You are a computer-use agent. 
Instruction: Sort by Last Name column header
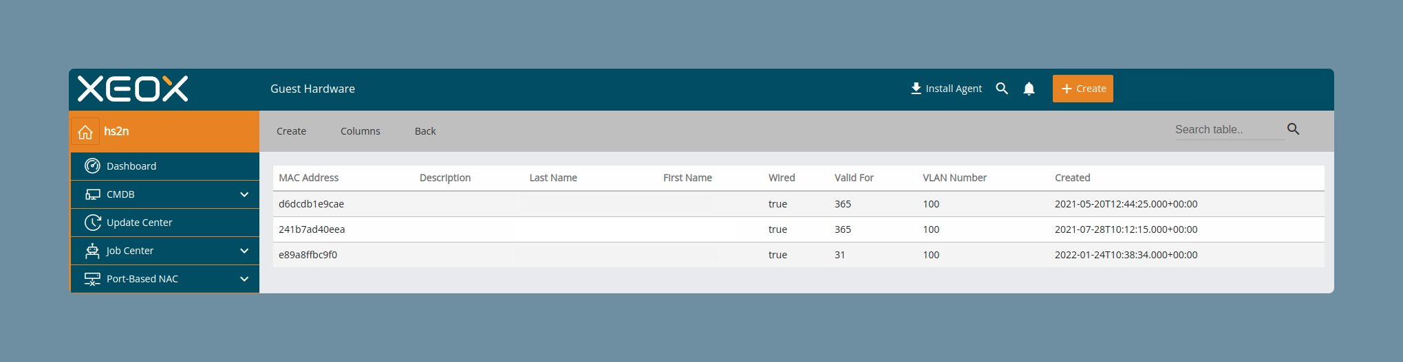553,178
